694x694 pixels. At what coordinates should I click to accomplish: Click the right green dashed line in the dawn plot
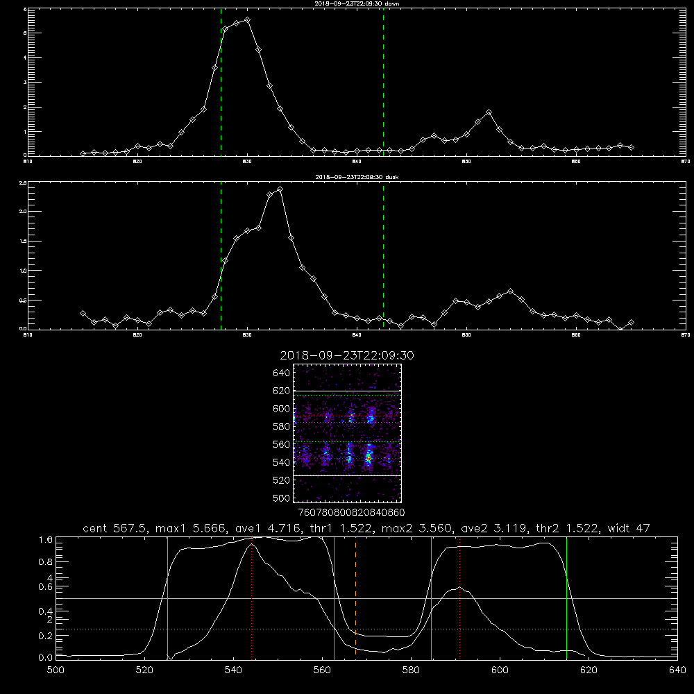[383, 82]
